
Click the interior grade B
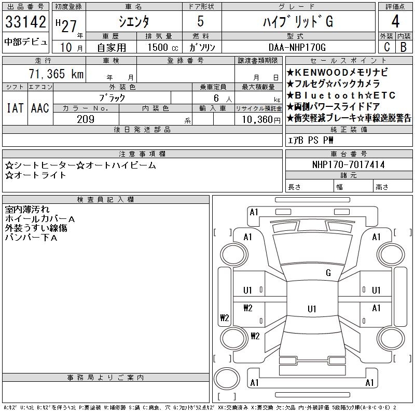404,47
